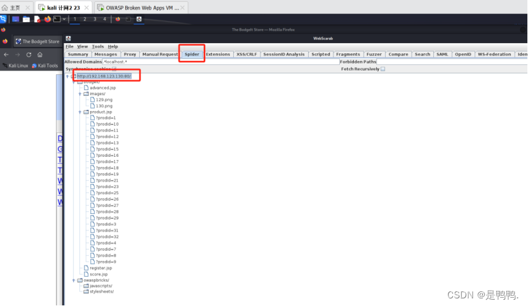Close the 主页 home tab
The width and height of the screenshot is (528, 306).
[27, 8]
